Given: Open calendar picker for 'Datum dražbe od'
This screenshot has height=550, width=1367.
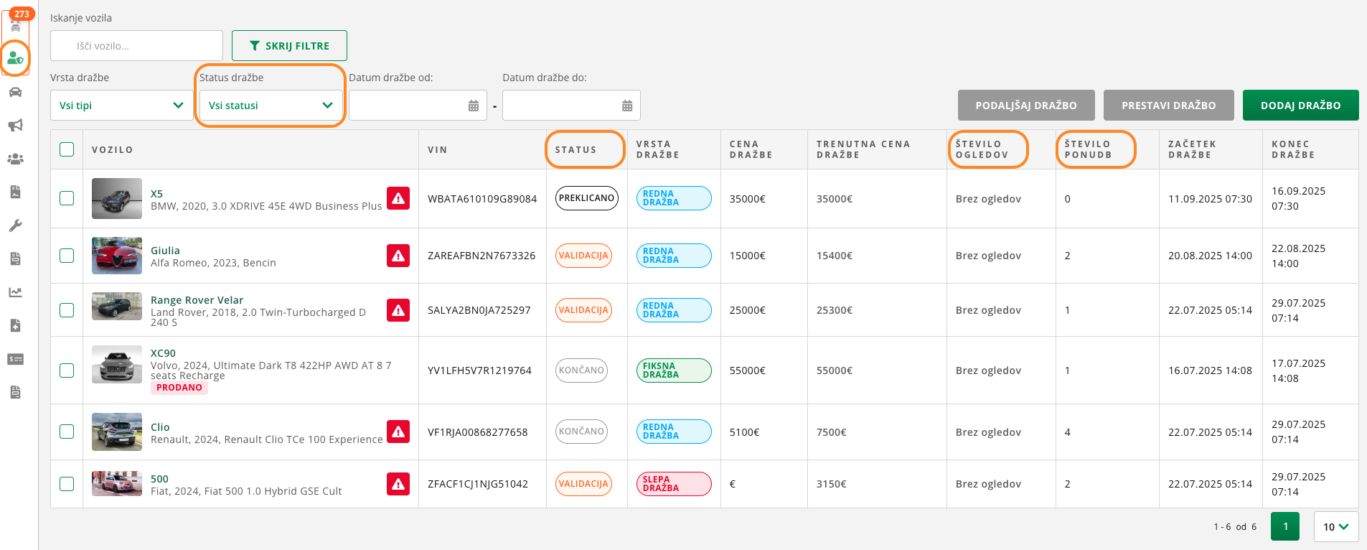Looking at the screenshot, I should click(x=474, y=106).
